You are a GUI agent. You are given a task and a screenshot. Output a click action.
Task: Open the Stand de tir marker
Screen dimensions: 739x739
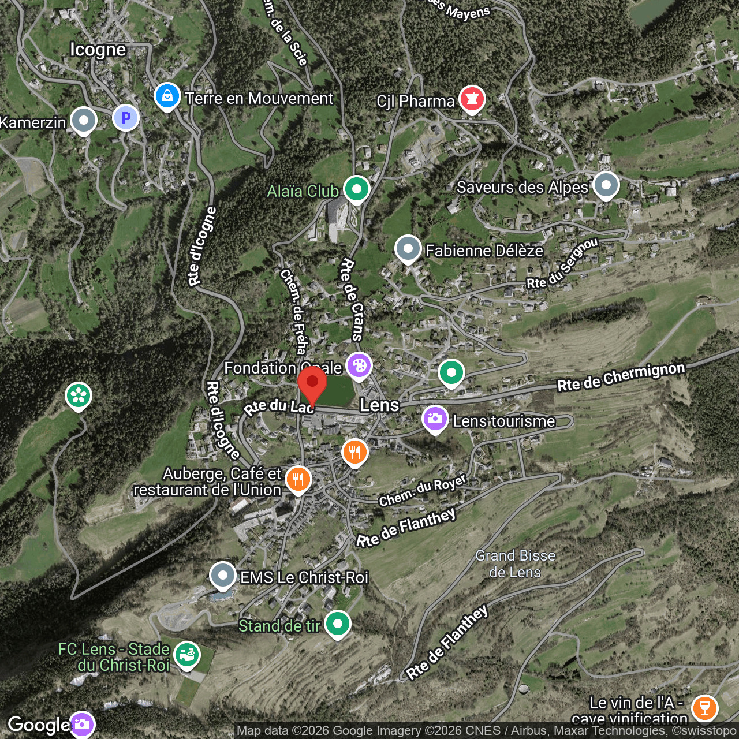tap(338, 624)
